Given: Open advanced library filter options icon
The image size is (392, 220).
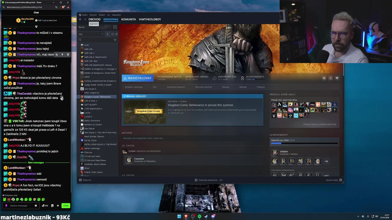Looking at the screenshot, I should click(x=115, y=40).
